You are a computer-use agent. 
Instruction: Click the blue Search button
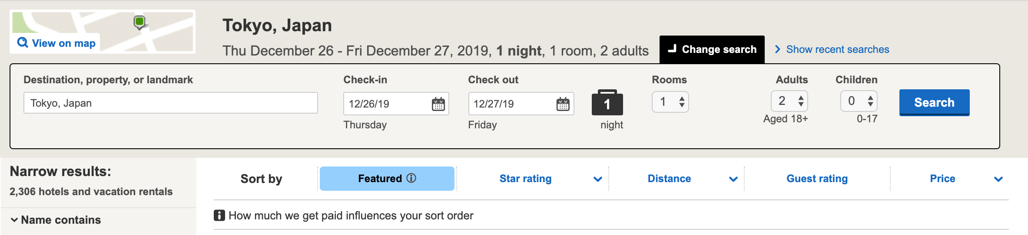click(x=934, y=102)
